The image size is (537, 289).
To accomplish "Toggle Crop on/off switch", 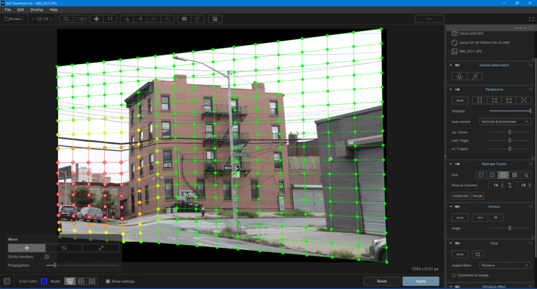I will click(x=457, y=243).
